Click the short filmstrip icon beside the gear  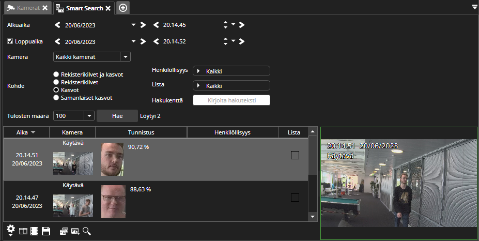(23, 231)
